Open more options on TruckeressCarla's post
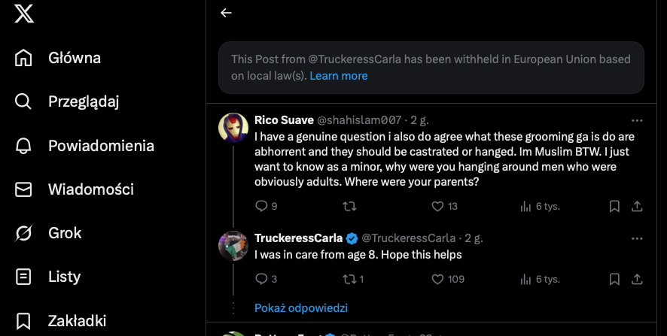 tap(637, 238)
